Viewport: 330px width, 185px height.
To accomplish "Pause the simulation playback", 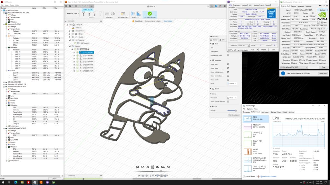I will pos(152,167).
